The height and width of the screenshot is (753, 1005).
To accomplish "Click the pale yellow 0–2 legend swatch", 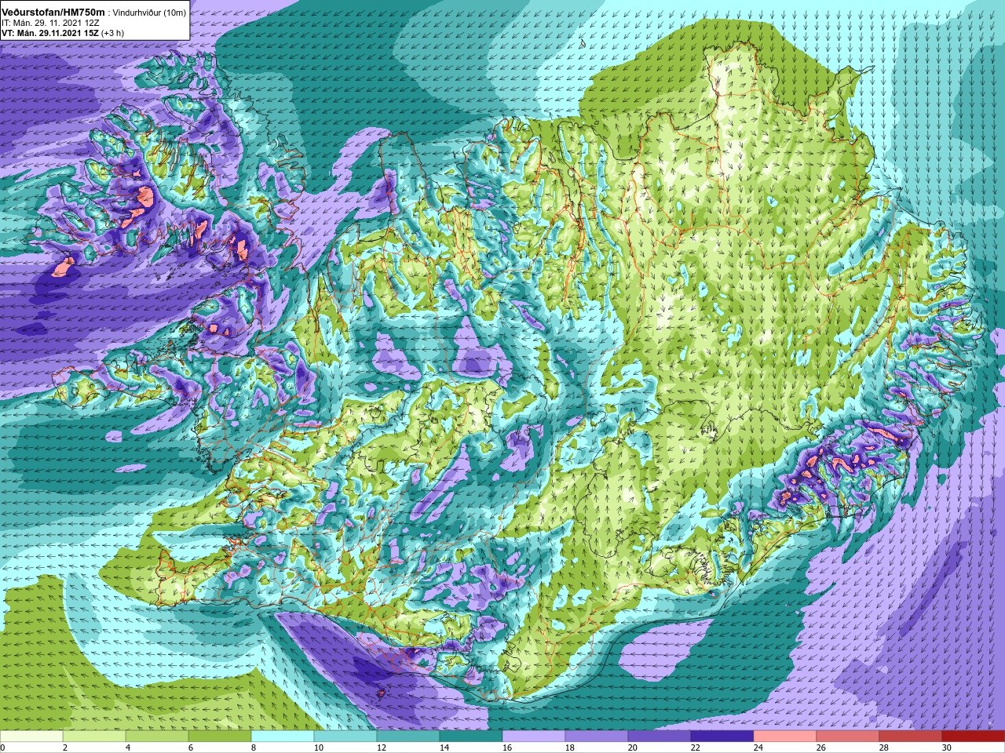I will point(31,737).
